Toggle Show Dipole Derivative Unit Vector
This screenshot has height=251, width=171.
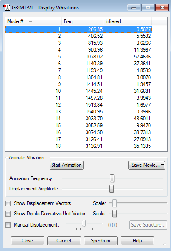tap(8, 214)
